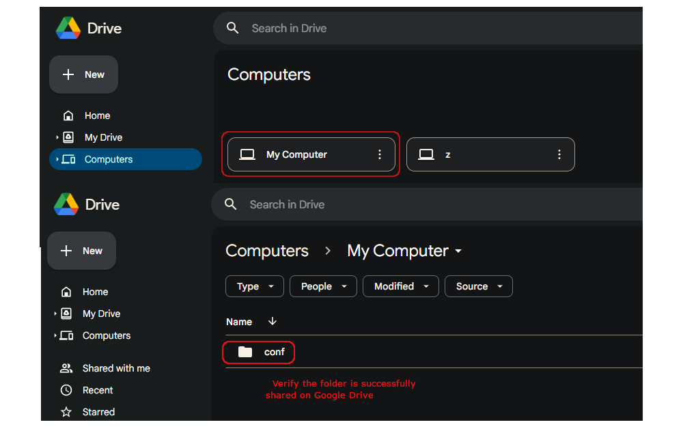The width and height of the screenshot is (683, 444).
Task: Click the New button in the My Computer folder view
Action: (81, 251)
